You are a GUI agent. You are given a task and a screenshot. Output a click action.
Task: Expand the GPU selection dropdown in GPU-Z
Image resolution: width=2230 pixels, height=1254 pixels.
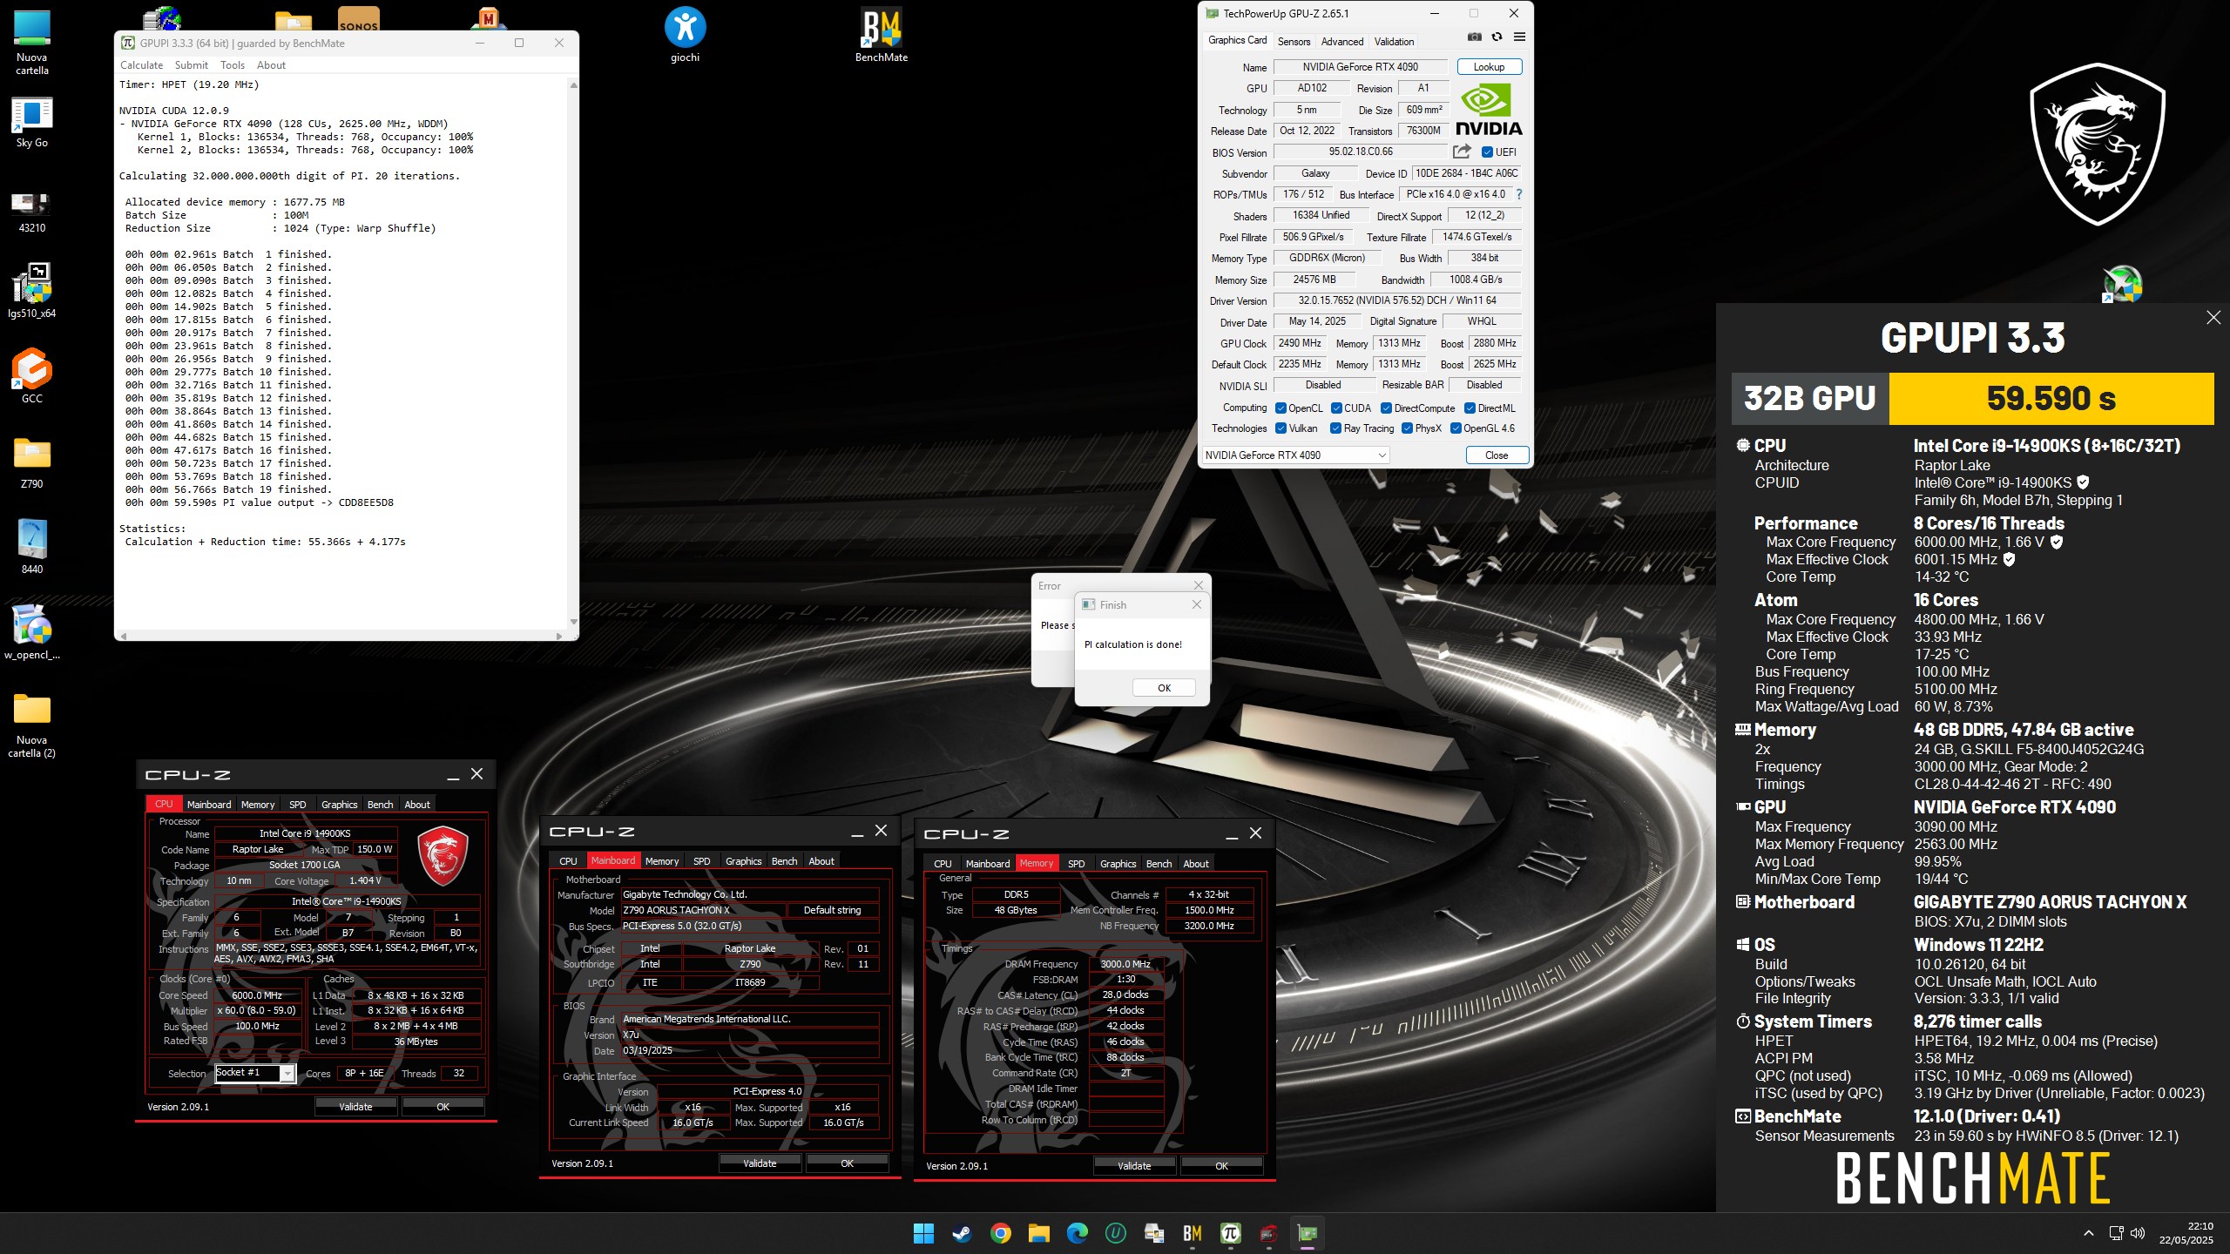1295,455
